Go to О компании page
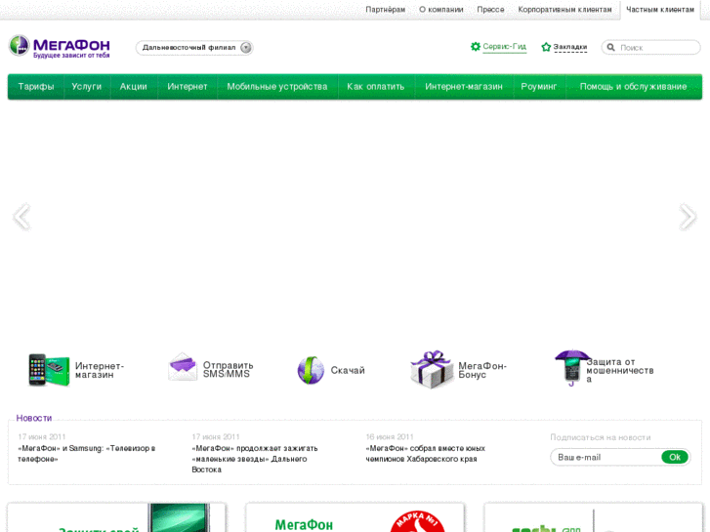 [x=441, y=9]
